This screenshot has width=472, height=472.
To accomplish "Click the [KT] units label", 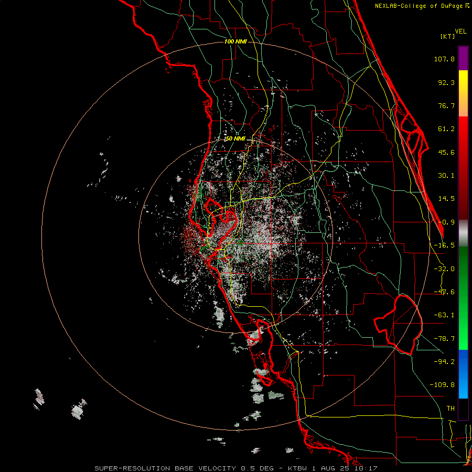I will pyautogui.click(x=447, y=36).
